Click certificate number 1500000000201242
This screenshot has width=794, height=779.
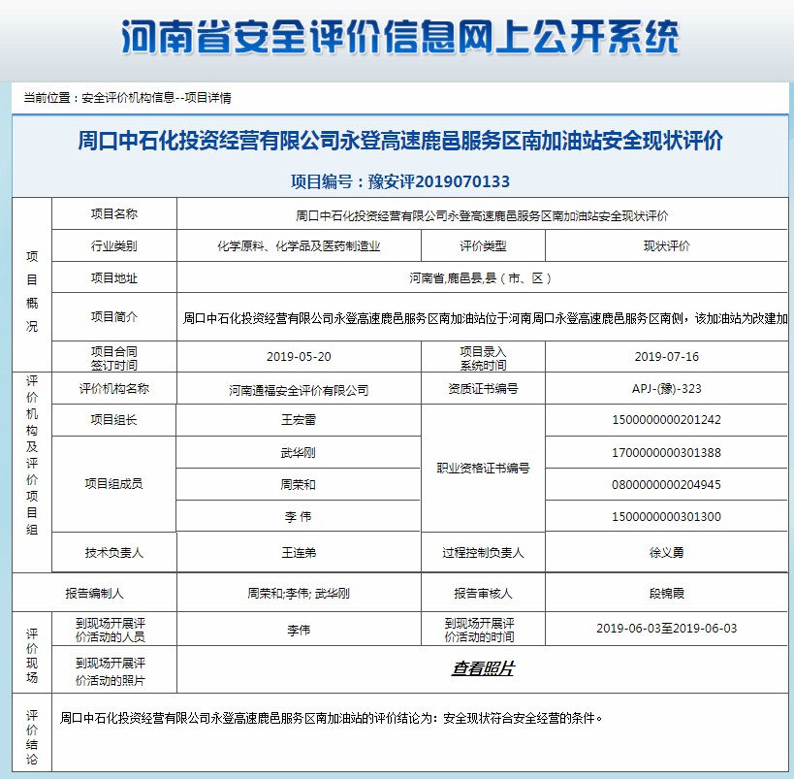(x=666, y=420)
